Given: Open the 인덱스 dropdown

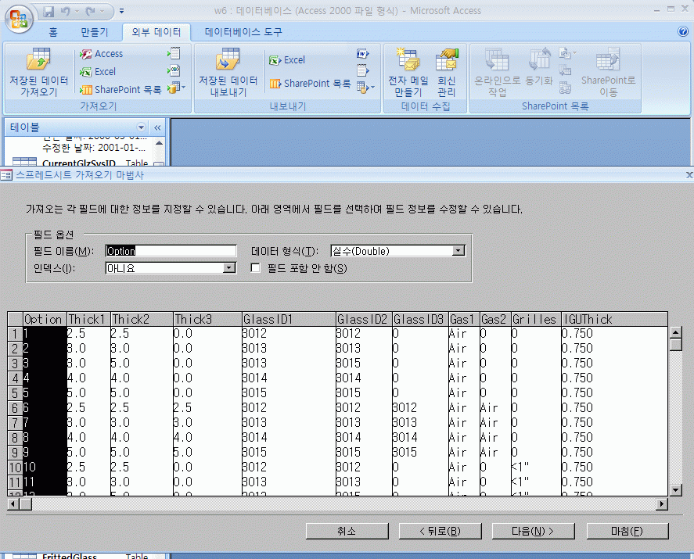Looking at the screenshot, I should coord(229,268).
